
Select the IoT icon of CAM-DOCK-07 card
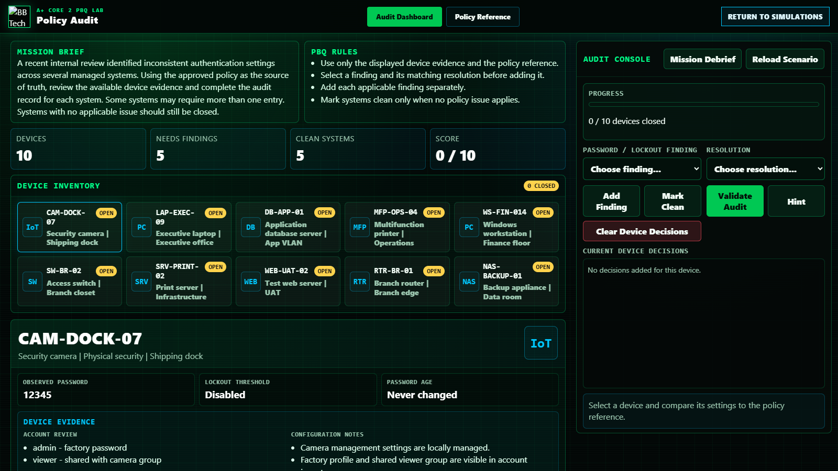coord(32,227)
